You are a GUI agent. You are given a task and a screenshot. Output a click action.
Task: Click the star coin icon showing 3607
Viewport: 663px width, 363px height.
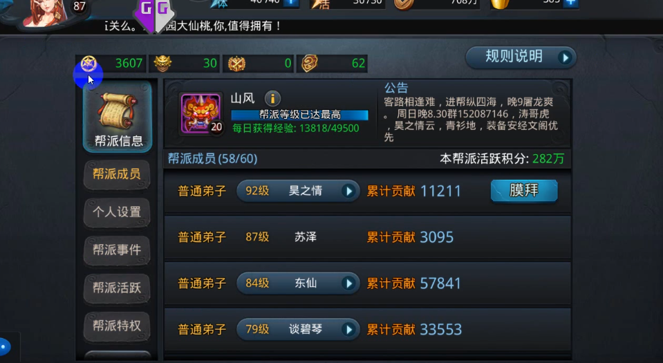pyautogui.click(x=88, y=64)
